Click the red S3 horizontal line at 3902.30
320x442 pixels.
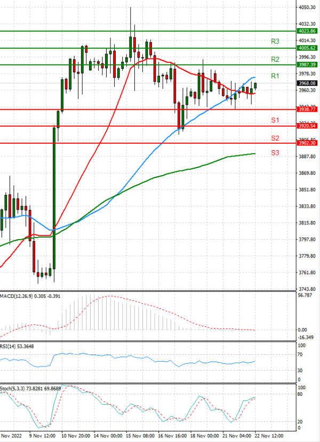(x=148, y=143)
